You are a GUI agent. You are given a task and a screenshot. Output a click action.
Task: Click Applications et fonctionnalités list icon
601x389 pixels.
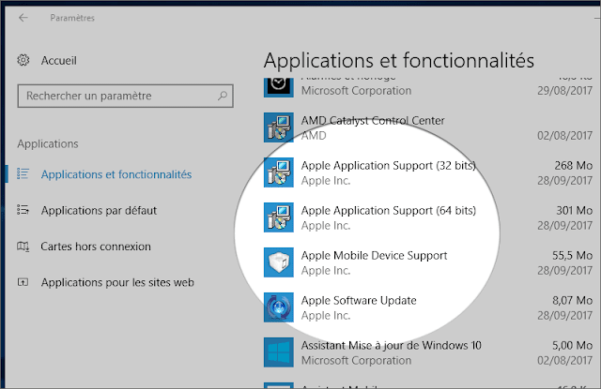point(23,173)
